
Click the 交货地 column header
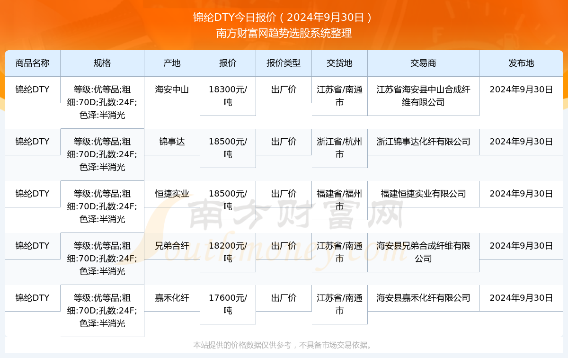[339, 63]
